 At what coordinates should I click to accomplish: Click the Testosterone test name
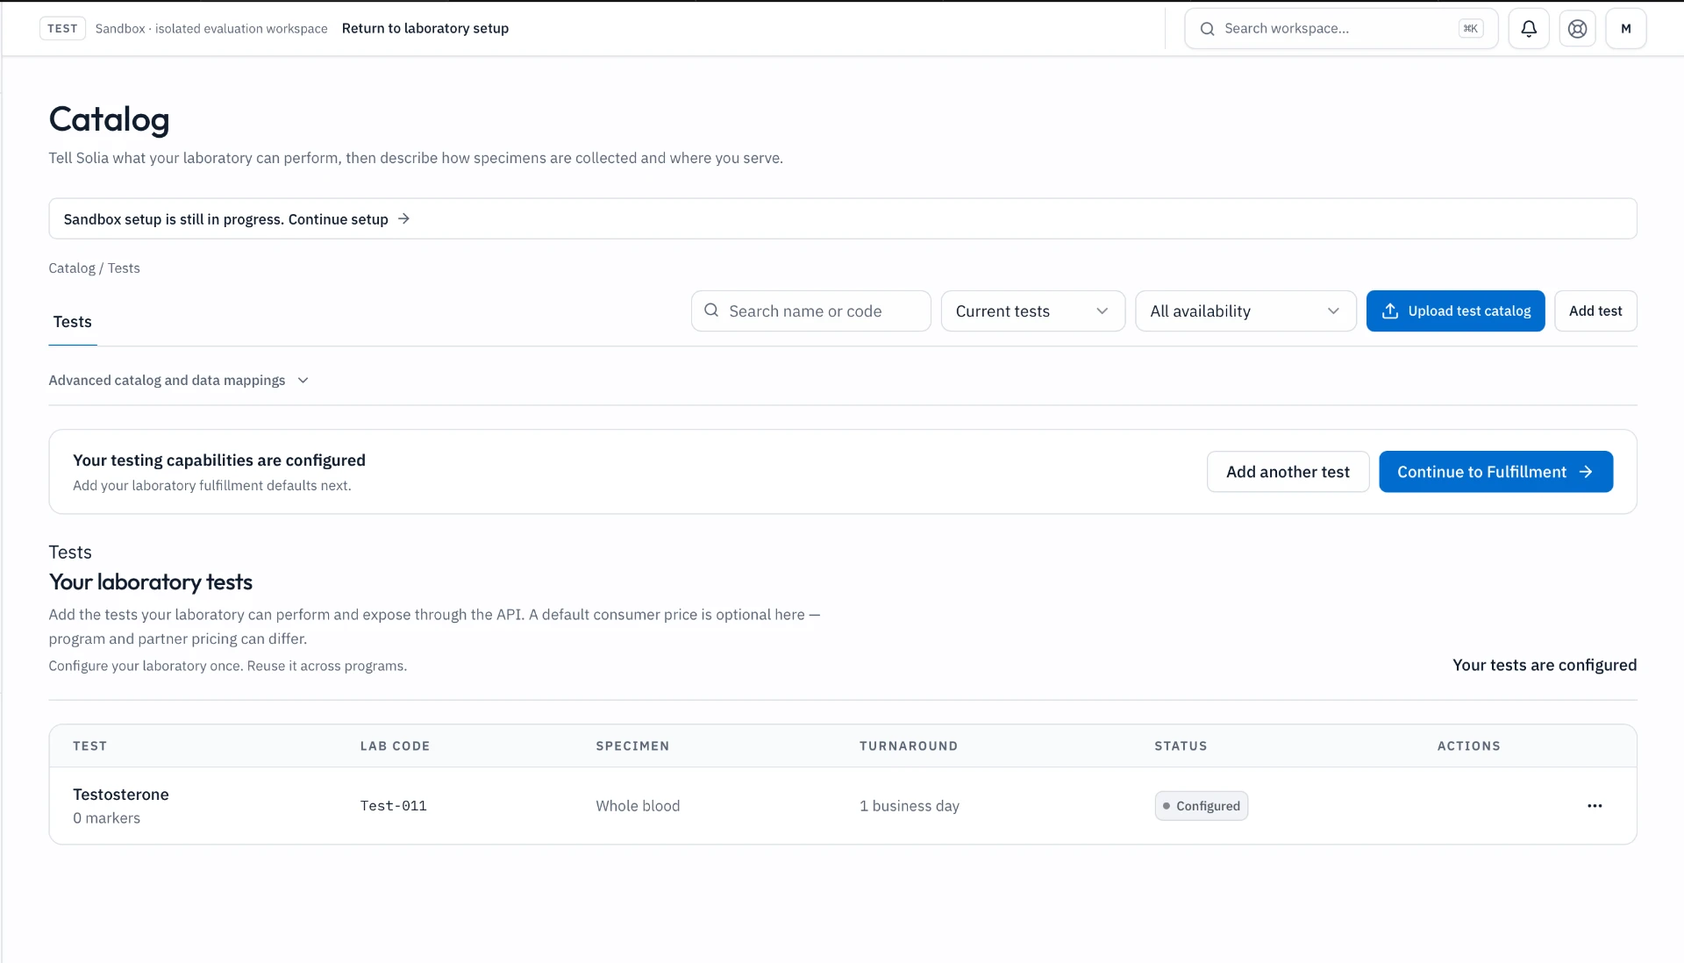(121, 795)
